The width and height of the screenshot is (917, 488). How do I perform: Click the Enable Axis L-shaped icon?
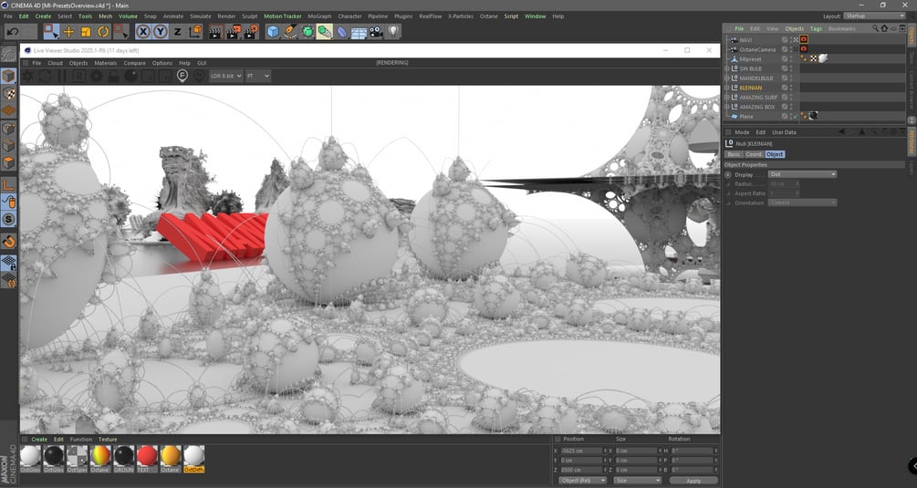8,184
